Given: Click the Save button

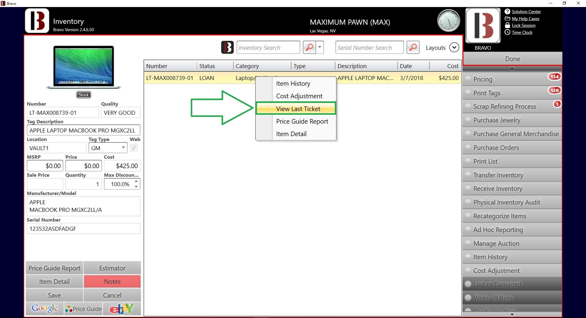Looking at the screenshot, I should [x=54, y=295].
